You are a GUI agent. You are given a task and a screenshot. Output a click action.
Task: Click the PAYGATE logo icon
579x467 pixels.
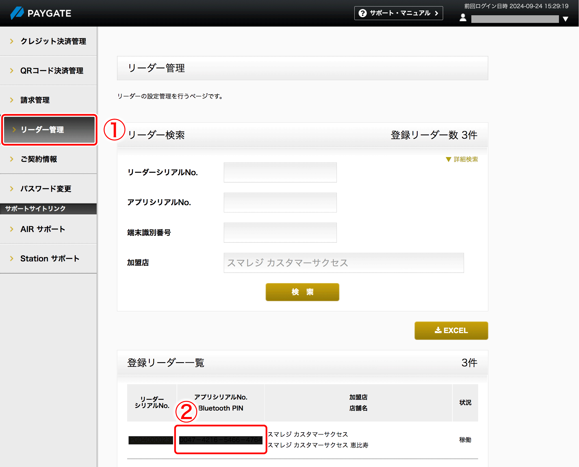[x=18, y=13]
